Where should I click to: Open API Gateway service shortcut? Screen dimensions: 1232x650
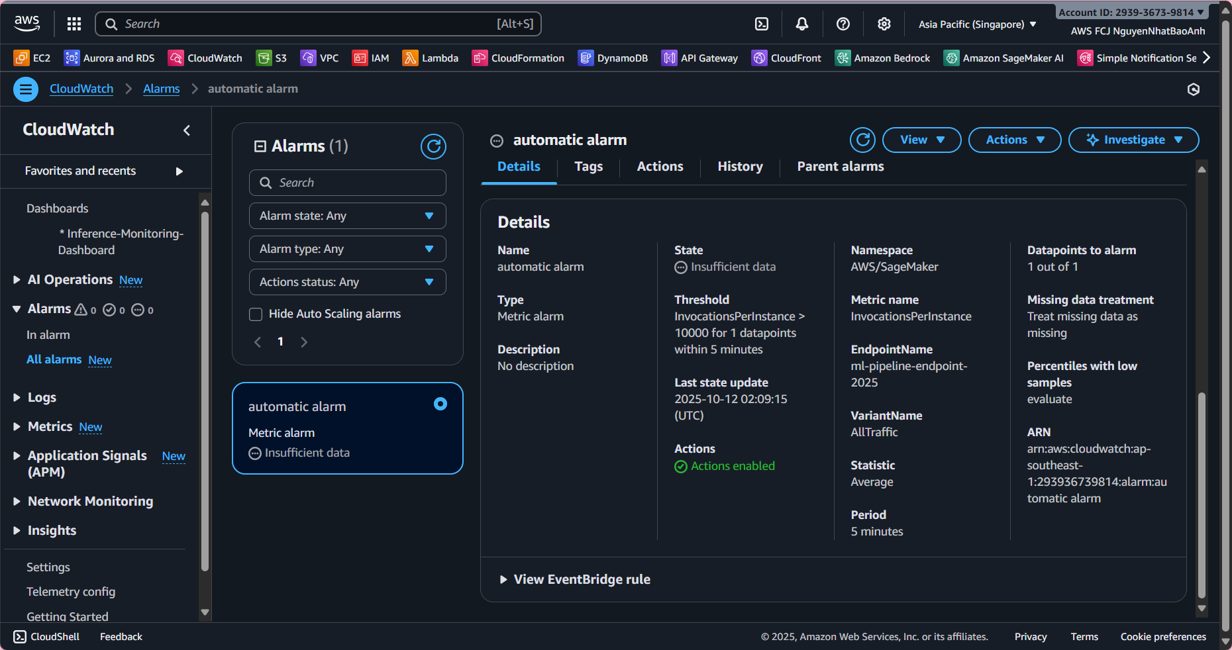699,58
